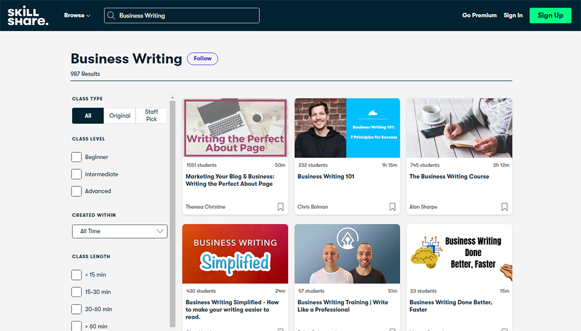Check the Intermediate class level box

pos(76,174)
